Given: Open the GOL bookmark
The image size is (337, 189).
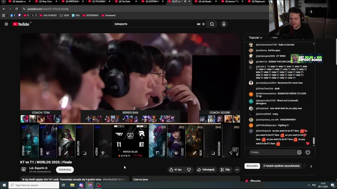Looking at the screenshot, I should pos(76,15).
